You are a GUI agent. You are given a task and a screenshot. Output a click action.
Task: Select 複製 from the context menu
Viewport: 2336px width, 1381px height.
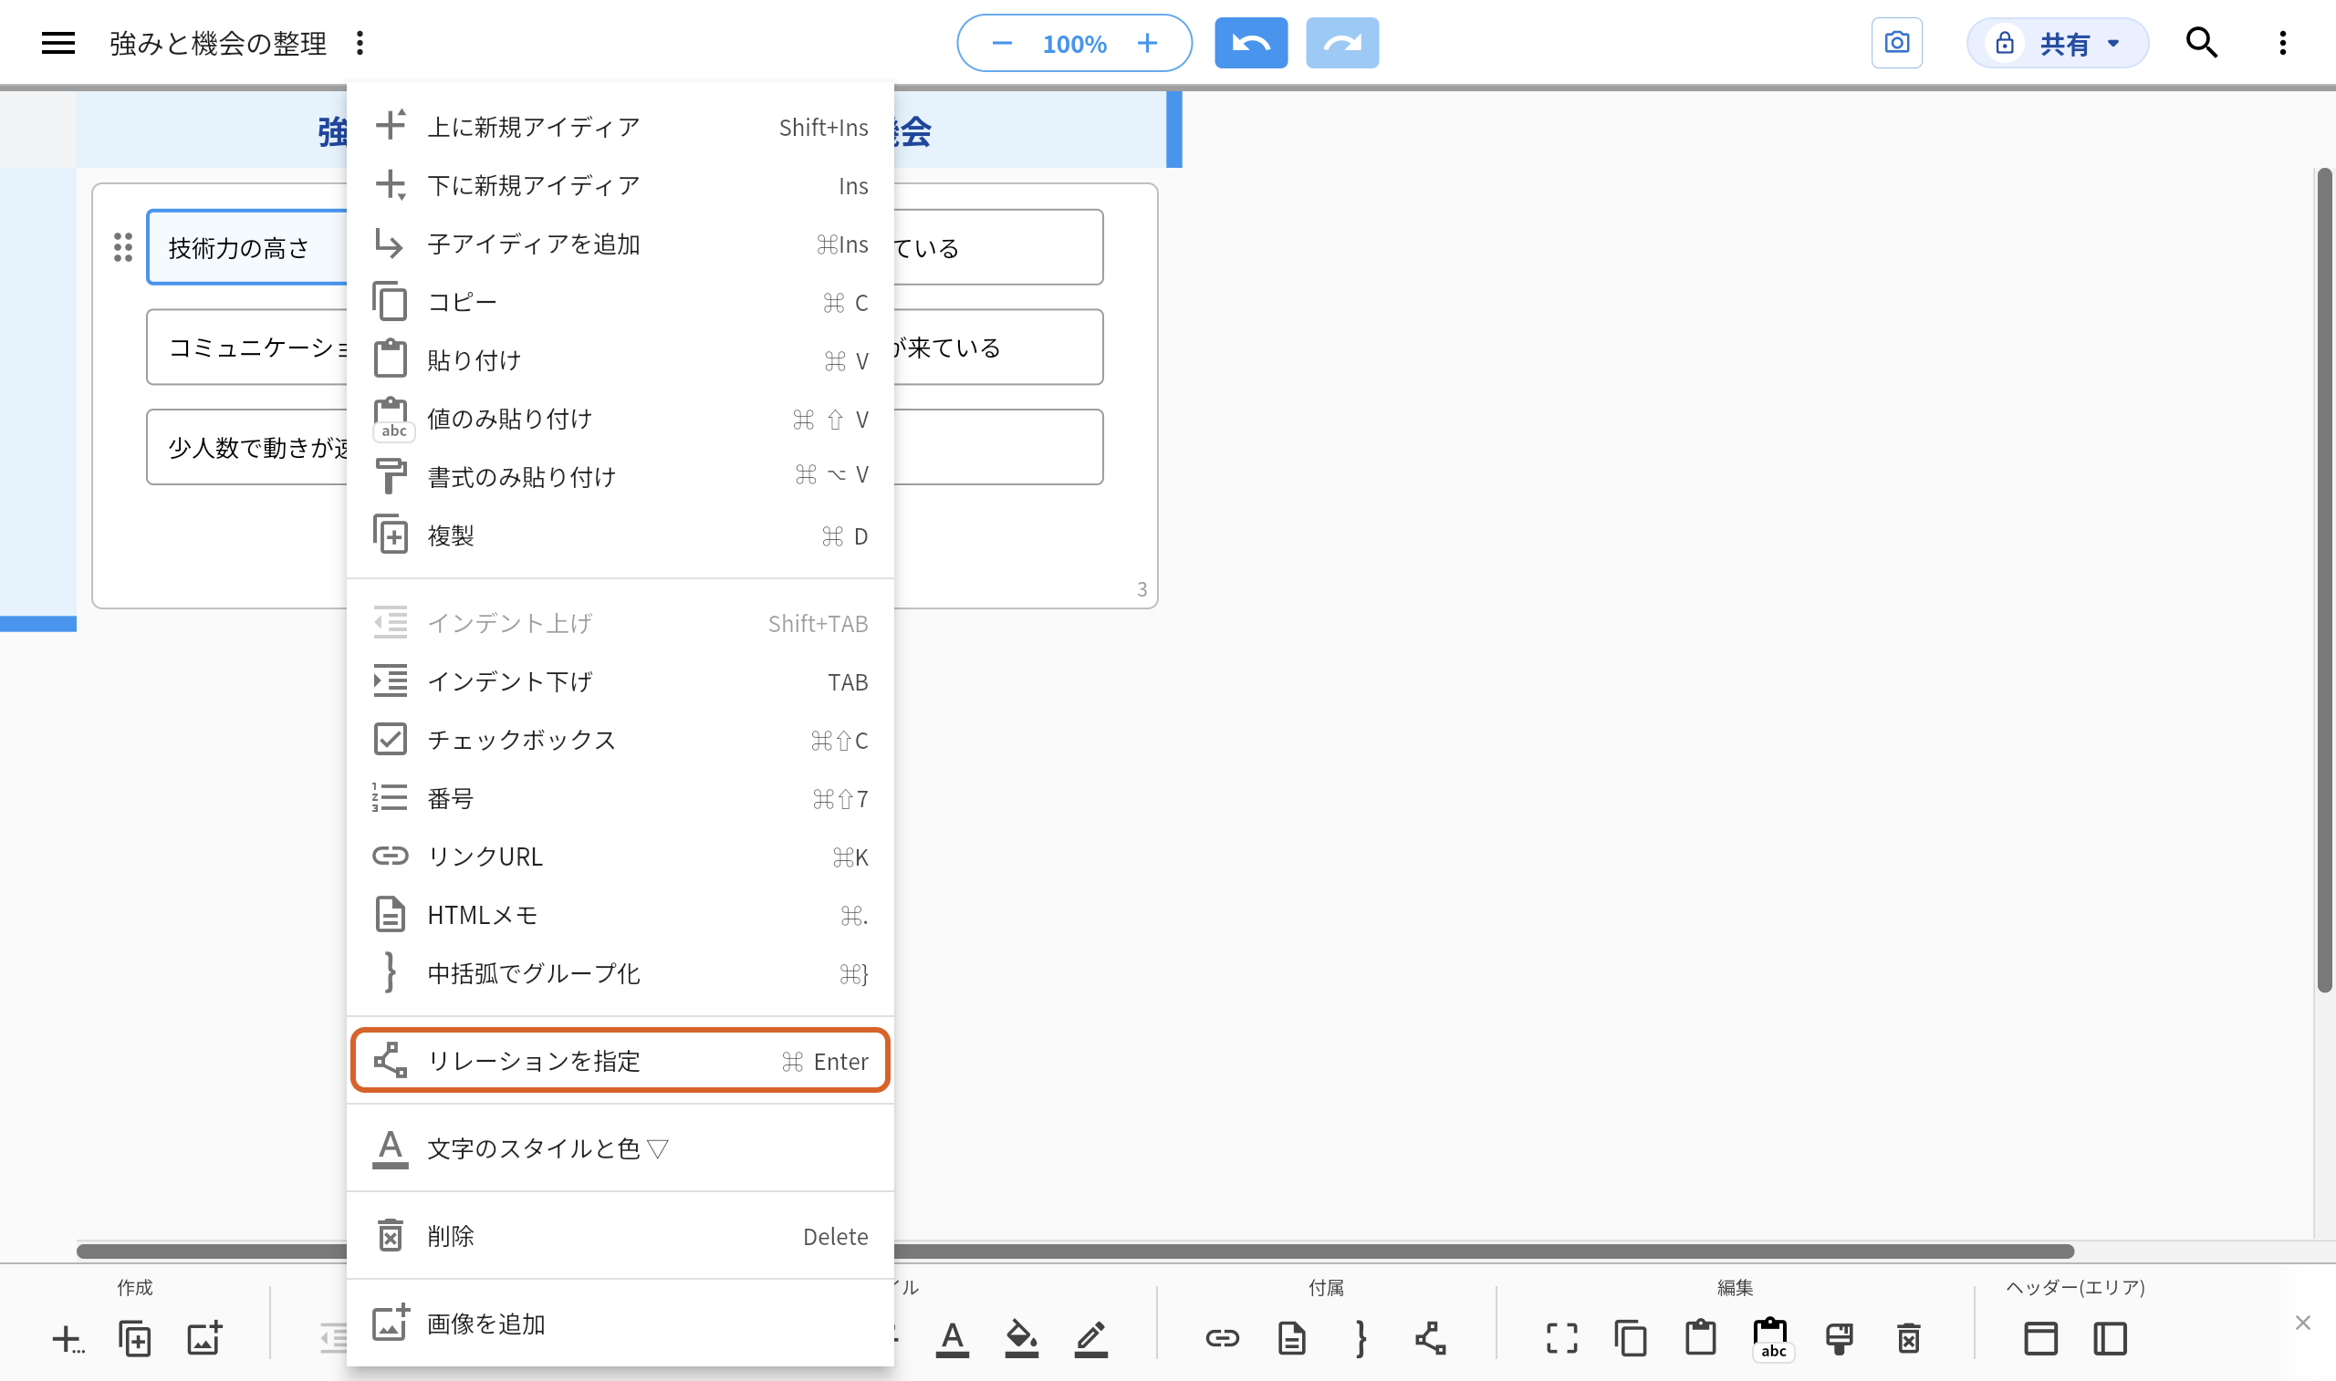[620, 536]
